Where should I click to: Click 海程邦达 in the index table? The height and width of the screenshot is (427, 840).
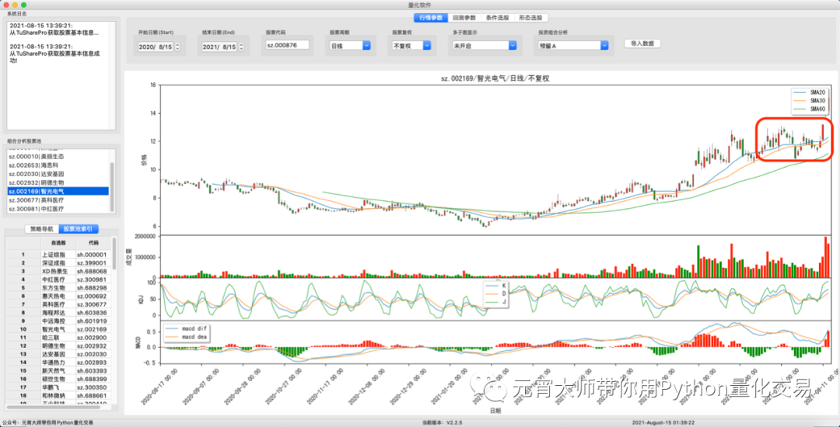(58, 312)
